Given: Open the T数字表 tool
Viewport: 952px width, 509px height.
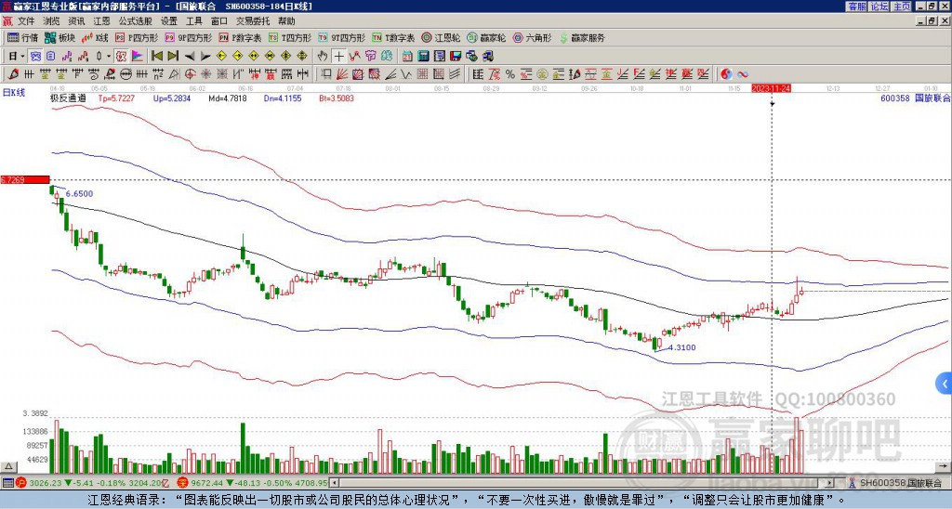Looking at the screenshot, I should pyautogui.click(x=393, y=37).
